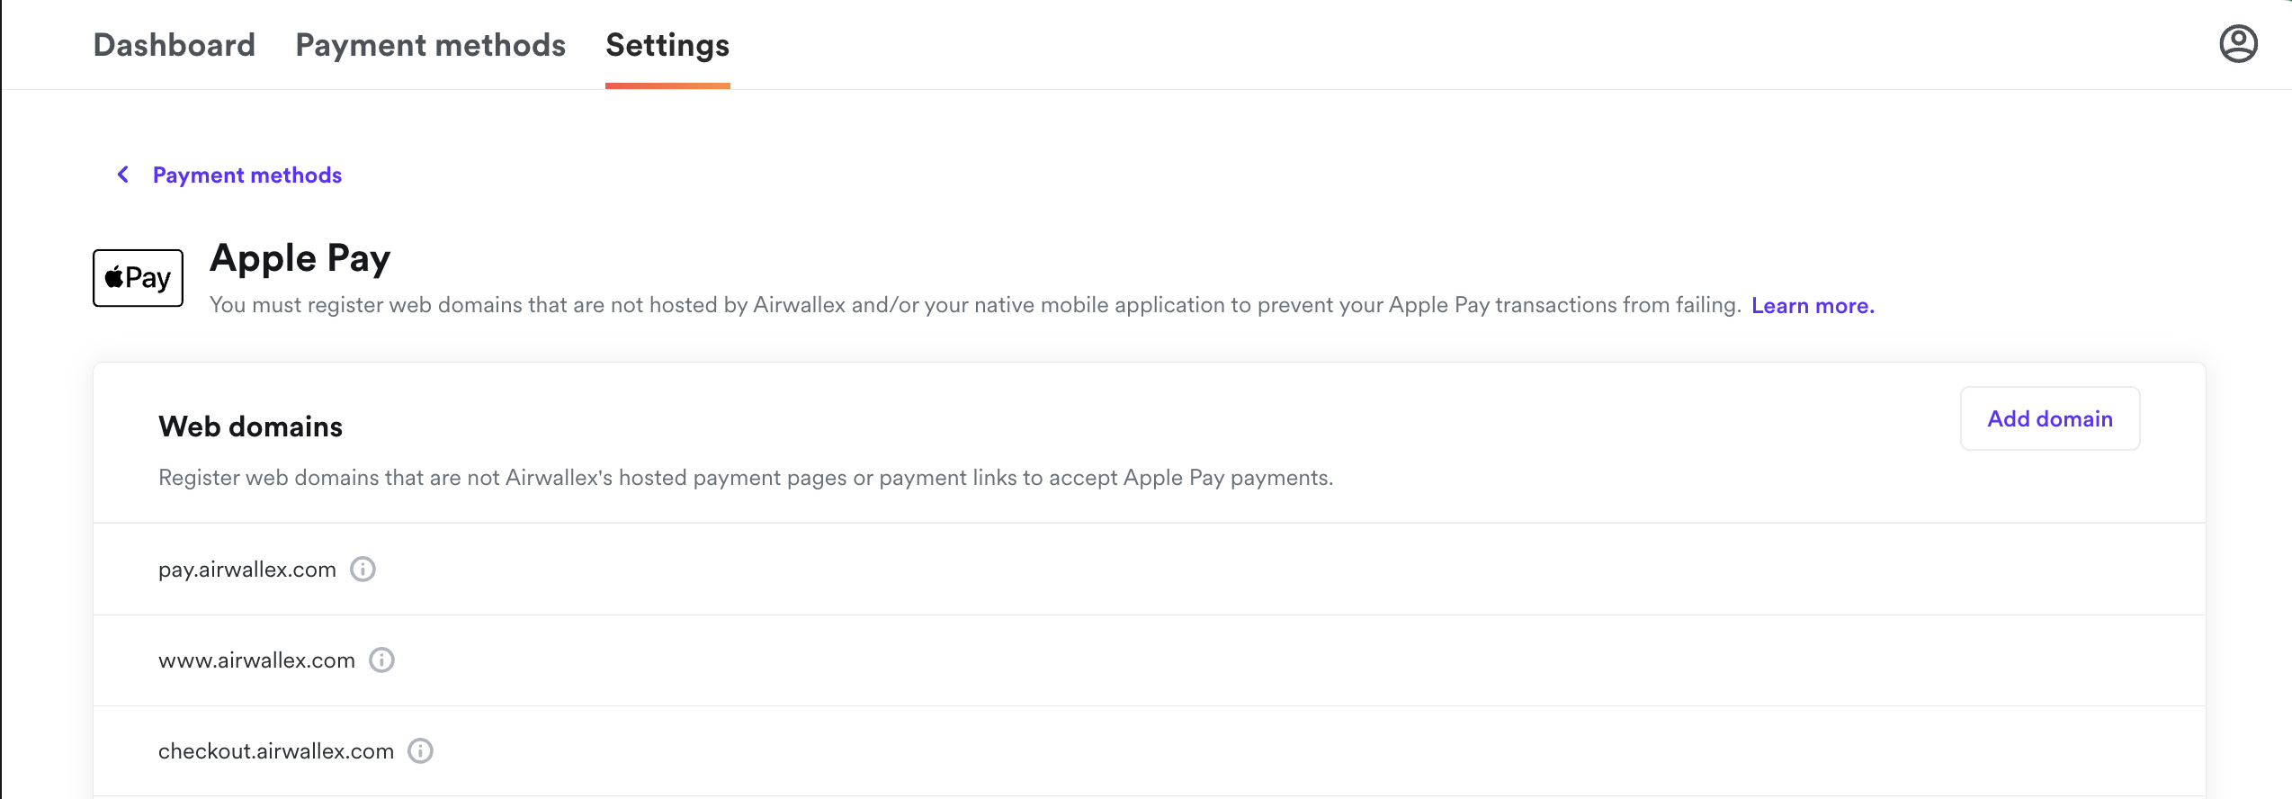Click the Register web domains description text

[746, 478]
